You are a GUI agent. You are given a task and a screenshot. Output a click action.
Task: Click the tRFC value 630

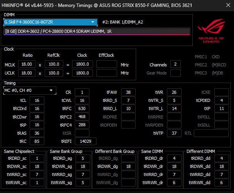tap(82, 108)
